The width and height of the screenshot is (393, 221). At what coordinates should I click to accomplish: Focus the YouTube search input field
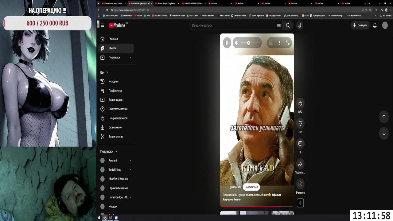coord(233,25)
